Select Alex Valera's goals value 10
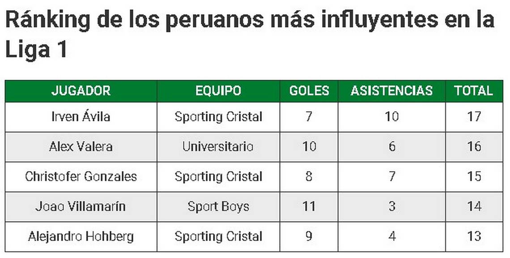Viewport: 510px width, 258px height. 309,146
